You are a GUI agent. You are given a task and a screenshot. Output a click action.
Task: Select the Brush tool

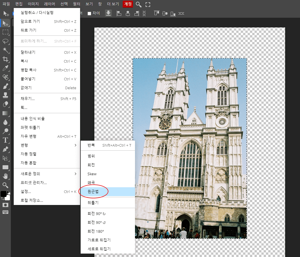(x=5, y=86)
